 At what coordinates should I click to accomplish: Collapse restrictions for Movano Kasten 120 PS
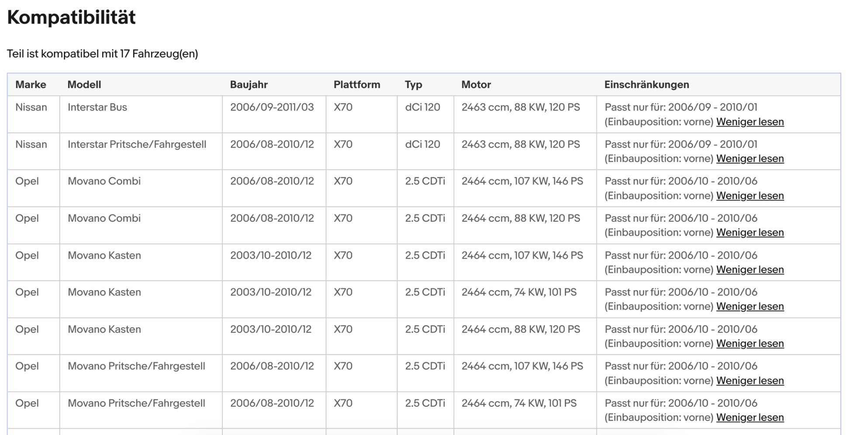pos(750,343)
